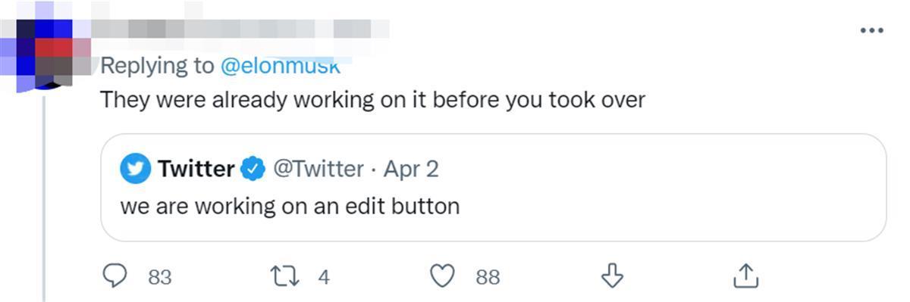This screenshot has height=302, width=910.
Task: Open quoted tweet about edit button
Action: (494, 187)
